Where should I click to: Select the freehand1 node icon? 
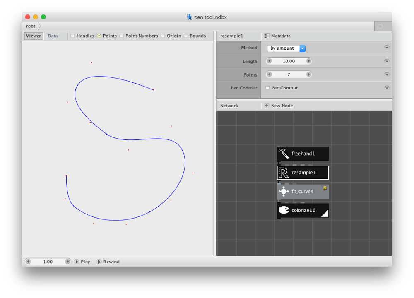click(x=284, y=154)
